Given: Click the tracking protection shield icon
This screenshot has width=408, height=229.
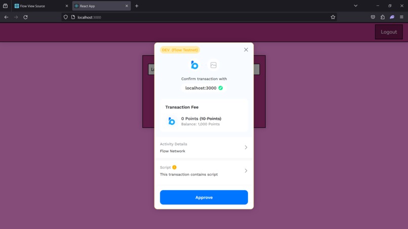Looking at the screenshot, I should 66,17.
